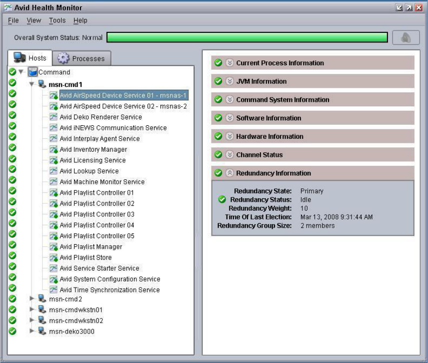Expand the Channel Status section chevron
The height and width of the screenshot is (363, 428).
point(229,154)
